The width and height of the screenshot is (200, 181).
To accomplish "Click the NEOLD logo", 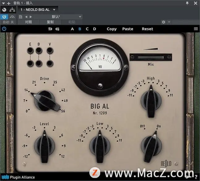I will click(x=166, y=163).
